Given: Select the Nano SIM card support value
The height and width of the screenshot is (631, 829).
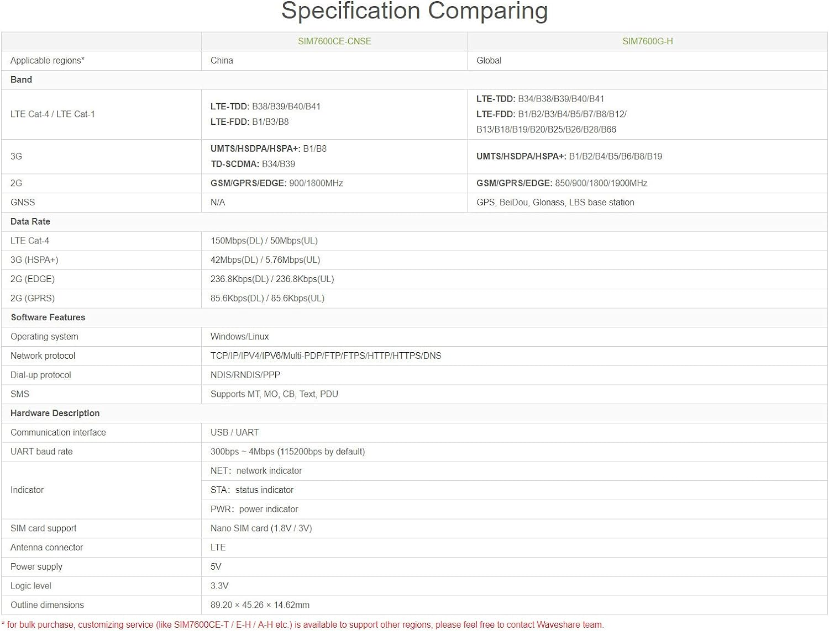Looking at the screenshot, I should click(261, 528).
